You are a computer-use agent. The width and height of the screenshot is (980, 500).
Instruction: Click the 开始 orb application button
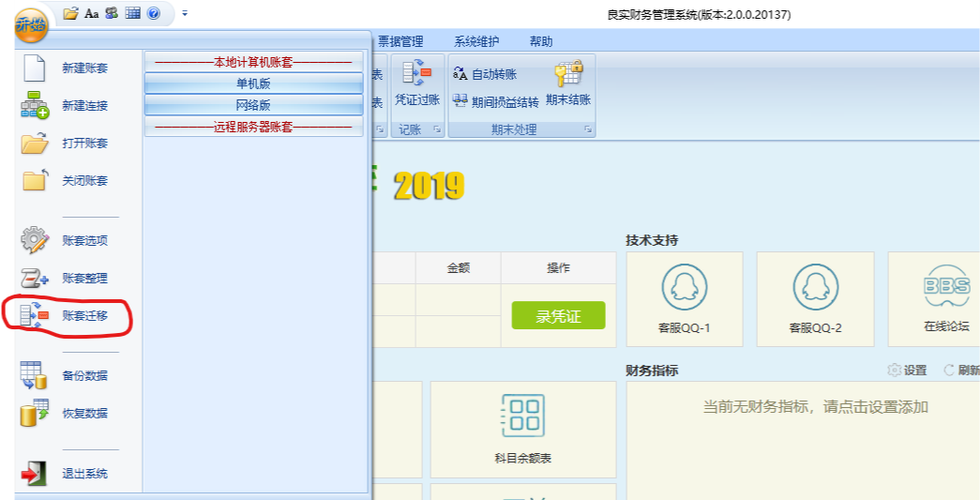point(30,24)
